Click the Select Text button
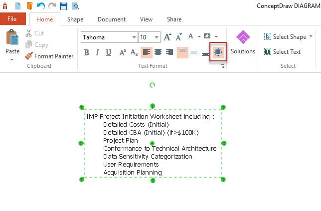This screenshot has width=321, height=211. click(282, 51)
